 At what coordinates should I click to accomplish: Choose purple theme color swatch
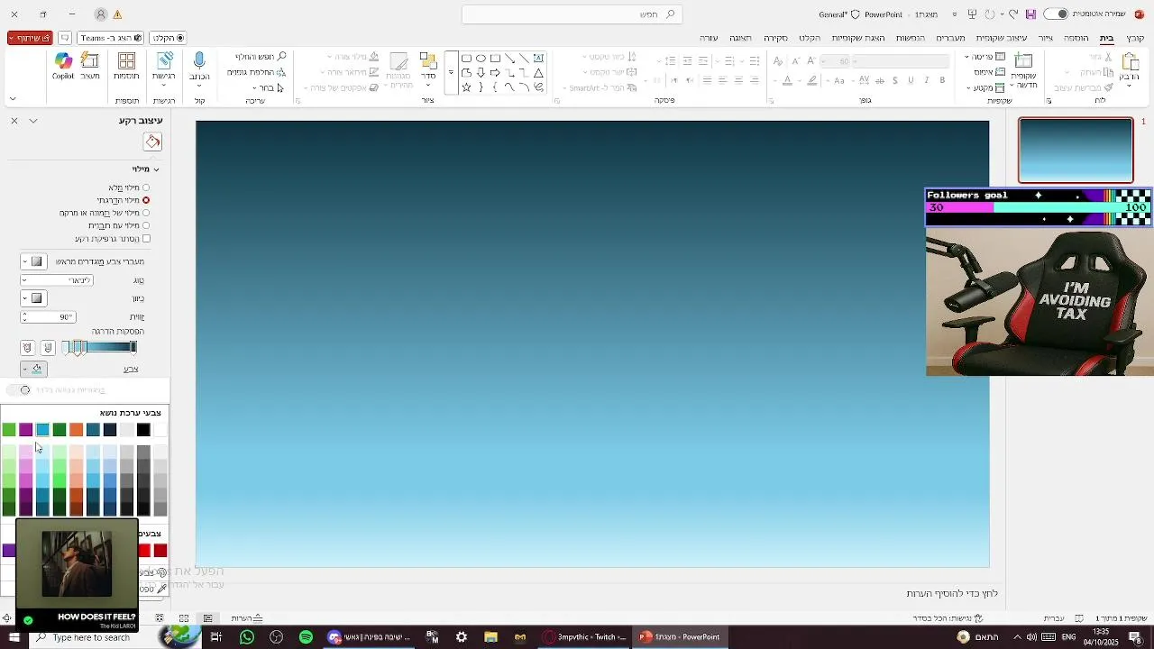coord(26,430)
